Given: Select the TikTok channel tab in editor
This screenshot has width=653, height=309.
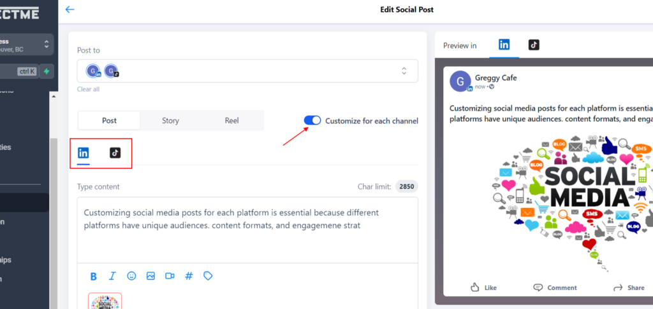Looking at the screenshot, I should coord(115,153).
